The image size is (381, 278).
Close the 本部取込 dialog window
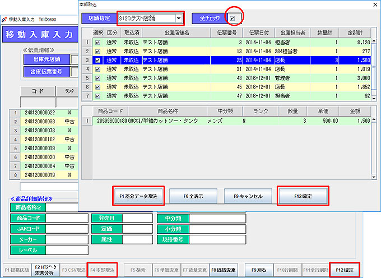click(x=375, y=4)
